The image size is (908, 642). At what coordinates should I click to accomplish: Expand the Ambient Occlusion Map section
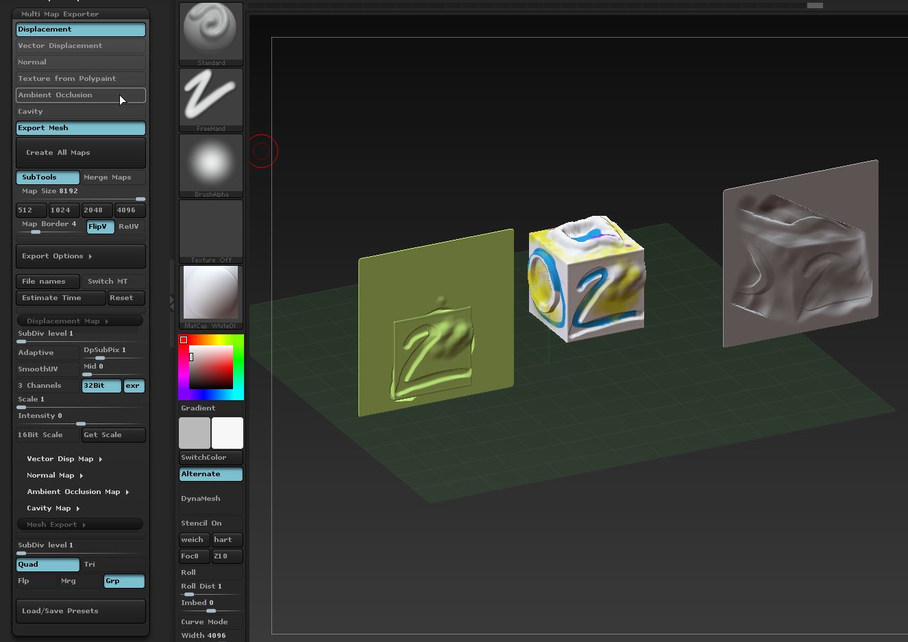tap(78, 492)
